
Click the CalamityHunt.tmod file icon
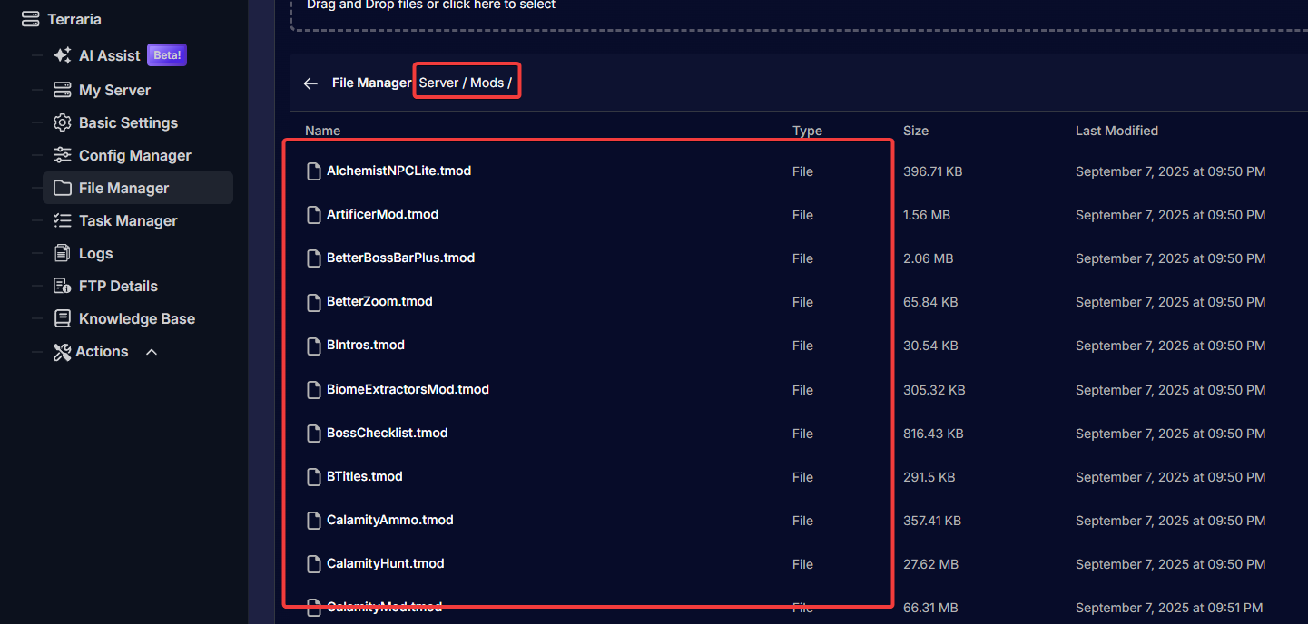[x=314, y=564]
